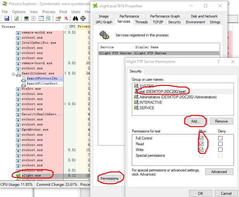Check Deny checkbox for Read
The height and width of the screenshot is (197, 239).
pos(220,144)
